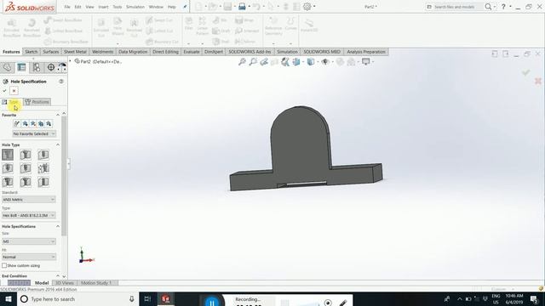Screen dimensions: 545x306
Task: Click Add or Update Favorite icon
Action: click(25, 123)
